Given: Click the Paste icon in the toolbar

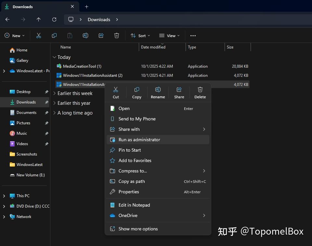Looking at the screenshot, I should [70, 36].
